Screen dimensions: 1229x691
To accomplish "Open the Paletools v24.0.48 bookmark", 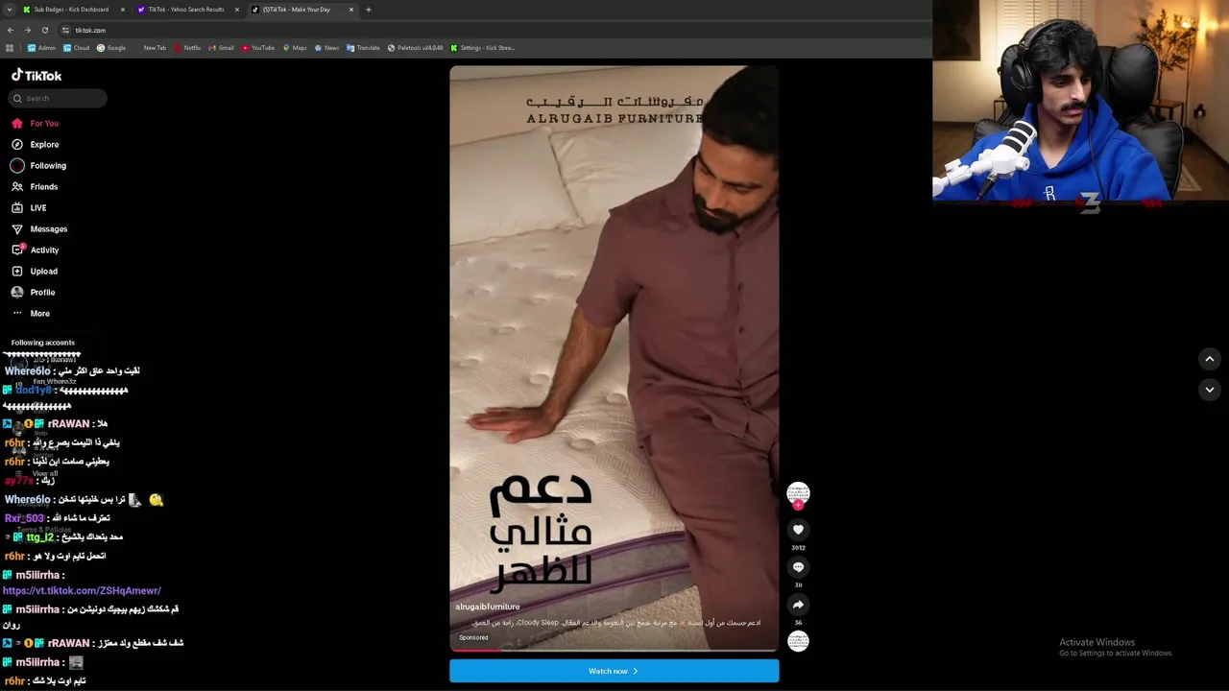I will coord(416,48).
